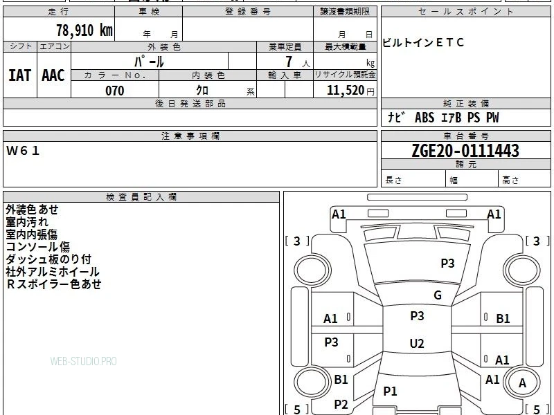Click the P2 mark near rear bumper
554x415 pixels.
(x=341, y=405)
